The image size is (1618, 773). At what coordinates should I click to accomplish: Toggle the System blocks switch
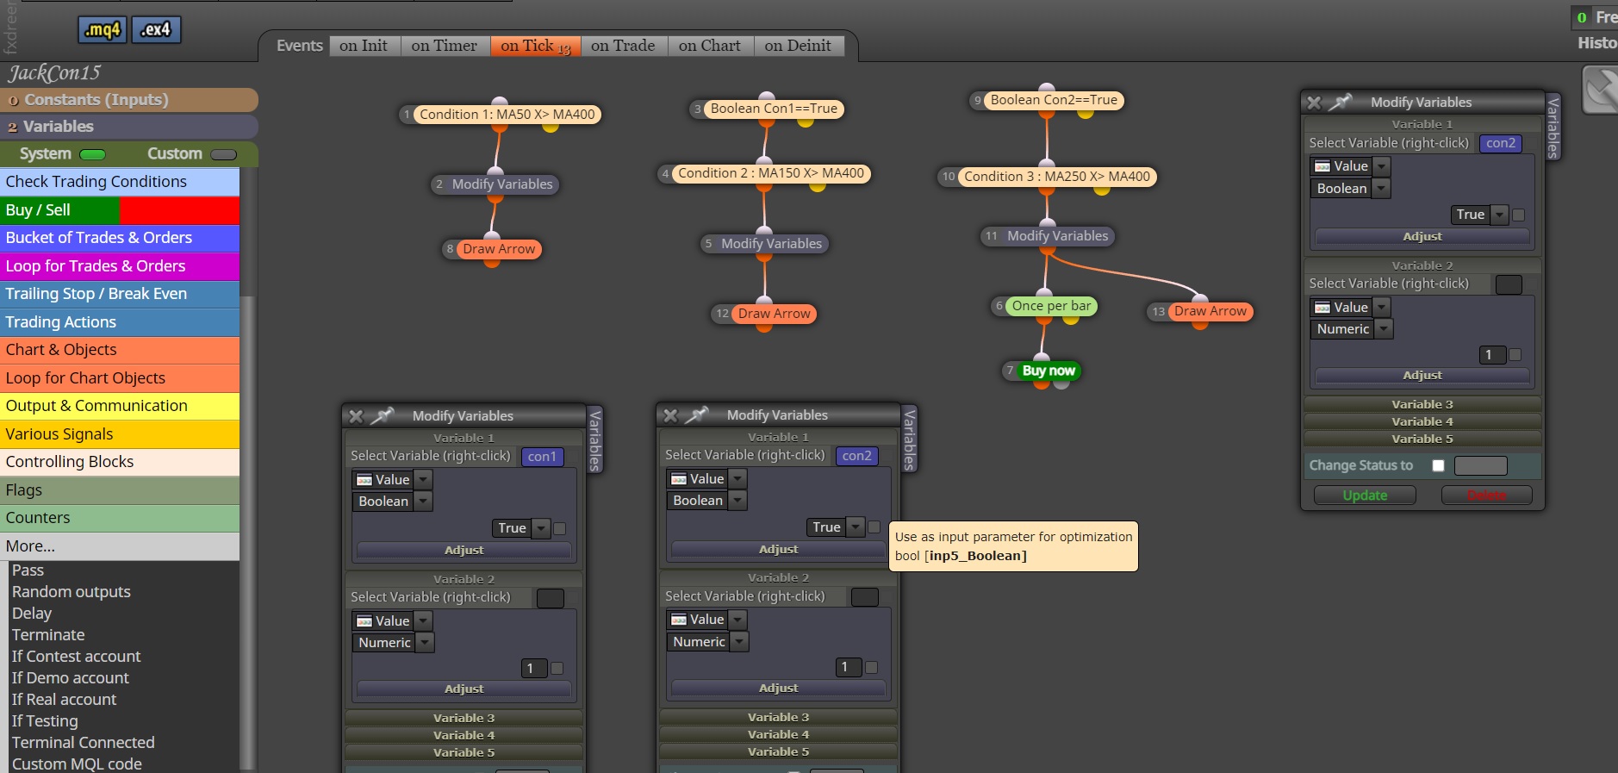[x=92, y=155]
